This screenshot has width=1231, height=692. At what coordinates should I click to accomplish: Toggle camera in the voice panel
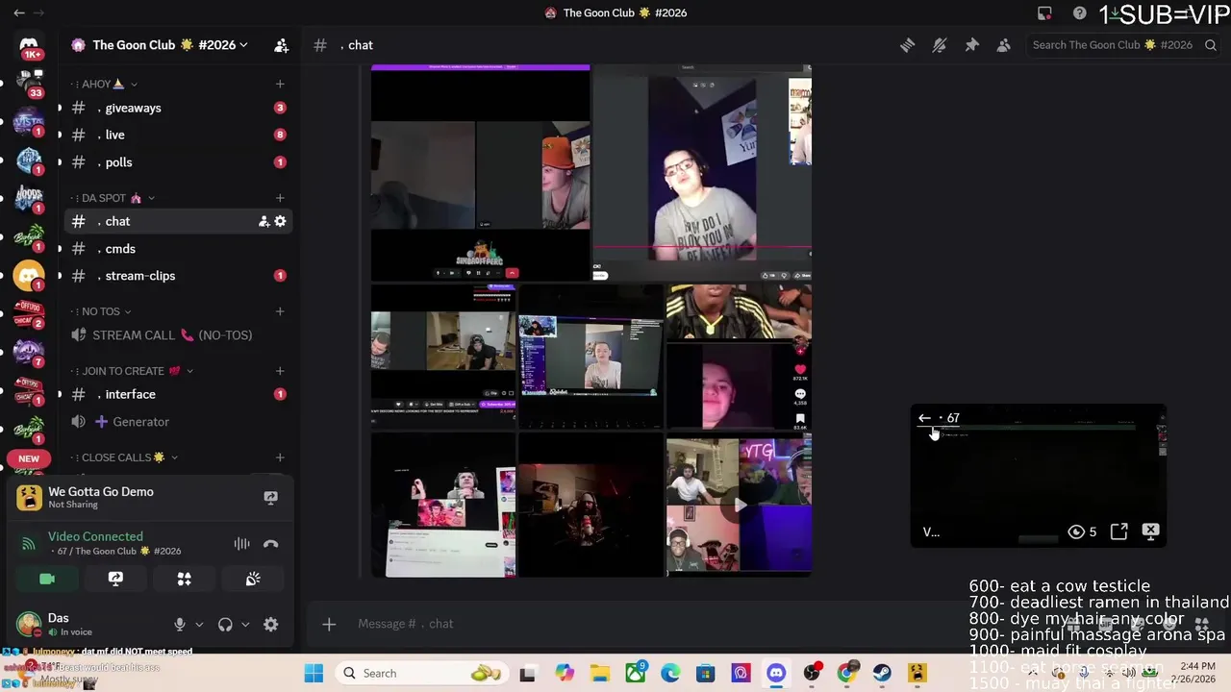(47, 579)
